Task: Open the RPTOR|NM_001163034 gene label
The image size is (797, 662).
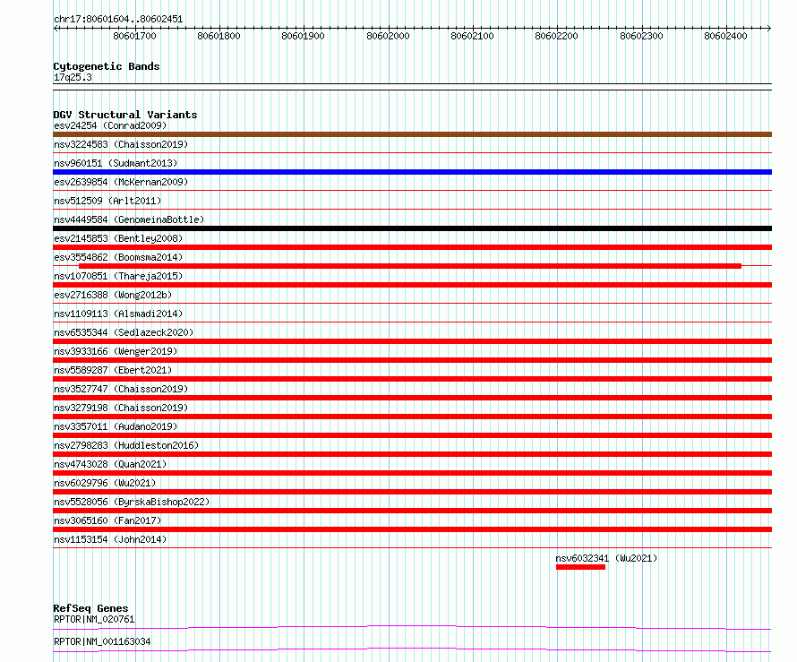Action: tap(102, 641)
